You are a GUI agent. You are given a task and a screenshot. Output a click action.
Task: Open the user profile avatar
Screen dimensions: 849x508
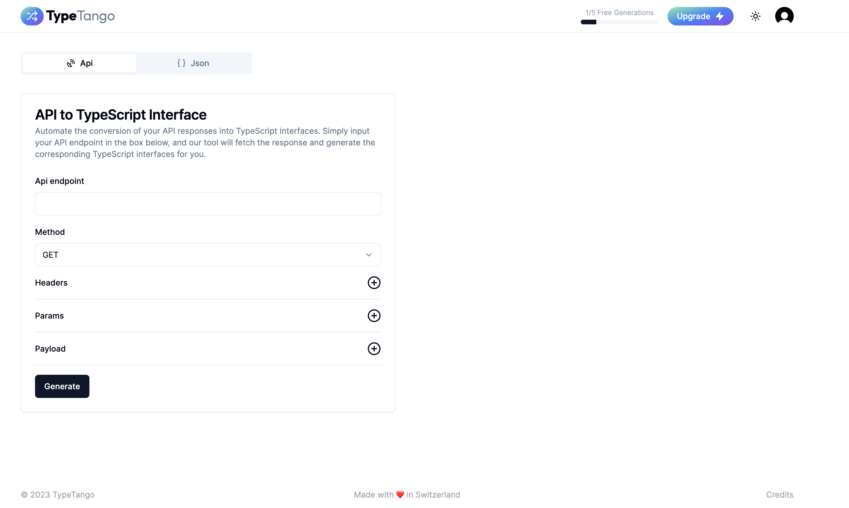tap(784, 16)
